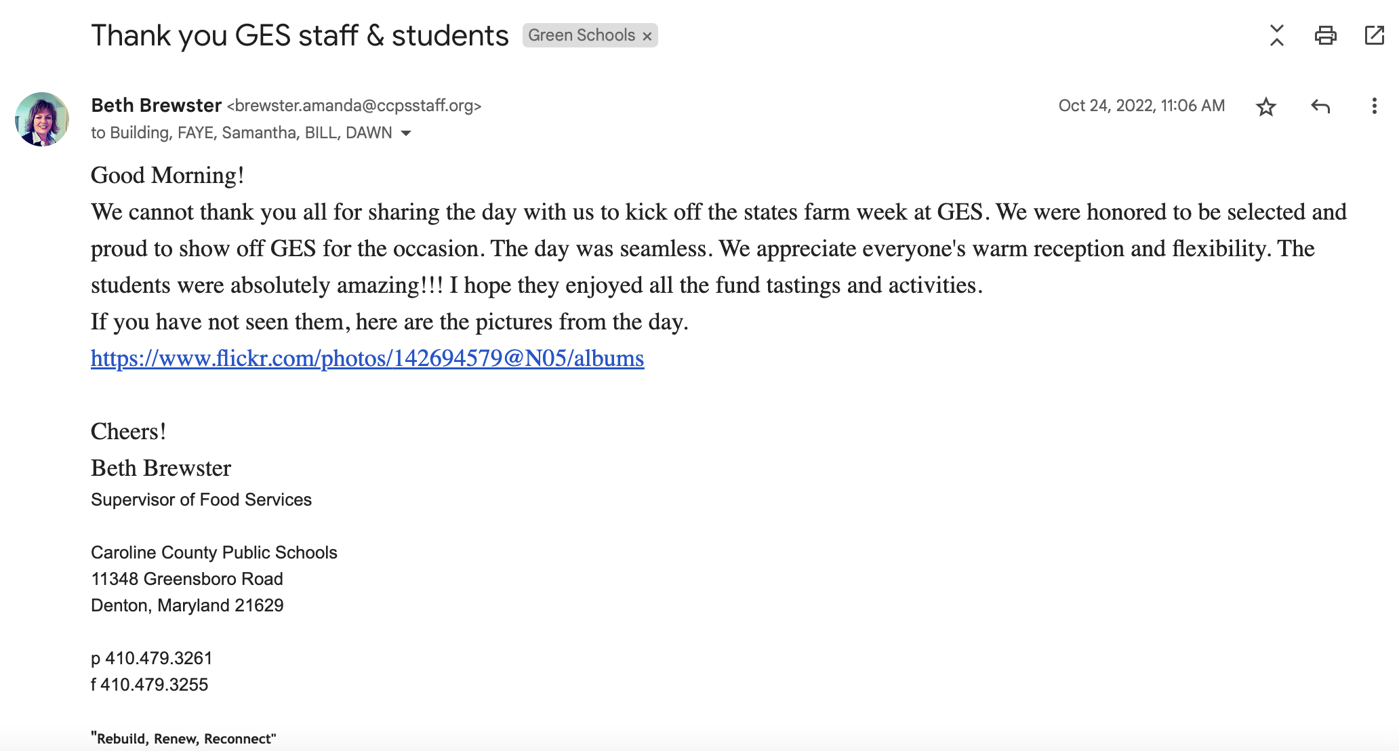Show recipient details dropdown arrow
The width and height of the screenshot is (1399, 751).
tap(406, 134)
